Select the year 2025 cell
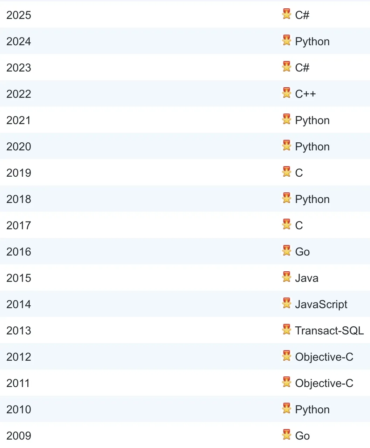Screen dimensions: 370x448 point(19,15)
